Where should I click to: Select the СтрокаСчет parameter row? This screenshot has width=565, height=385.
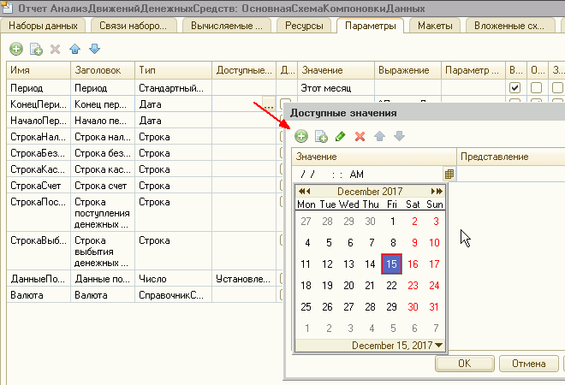(x=39, y=186)
